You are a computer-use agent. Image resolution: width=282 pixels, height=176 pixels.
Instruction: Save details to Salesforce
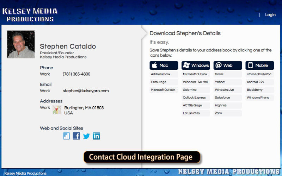228,98
